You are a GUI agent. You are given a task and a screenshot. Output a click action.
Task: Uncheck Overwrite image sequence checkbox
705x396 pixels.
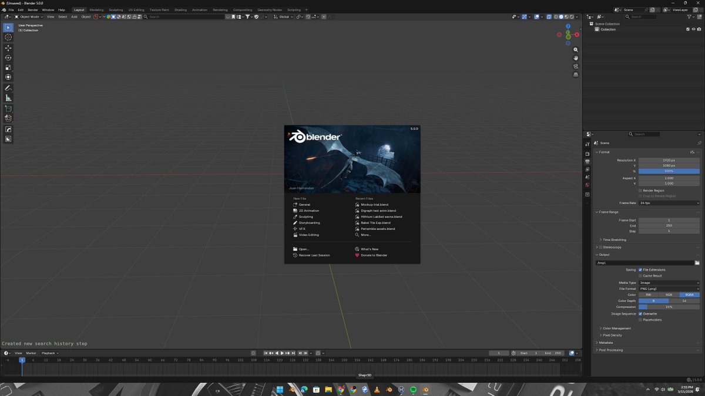click(640, 314)
